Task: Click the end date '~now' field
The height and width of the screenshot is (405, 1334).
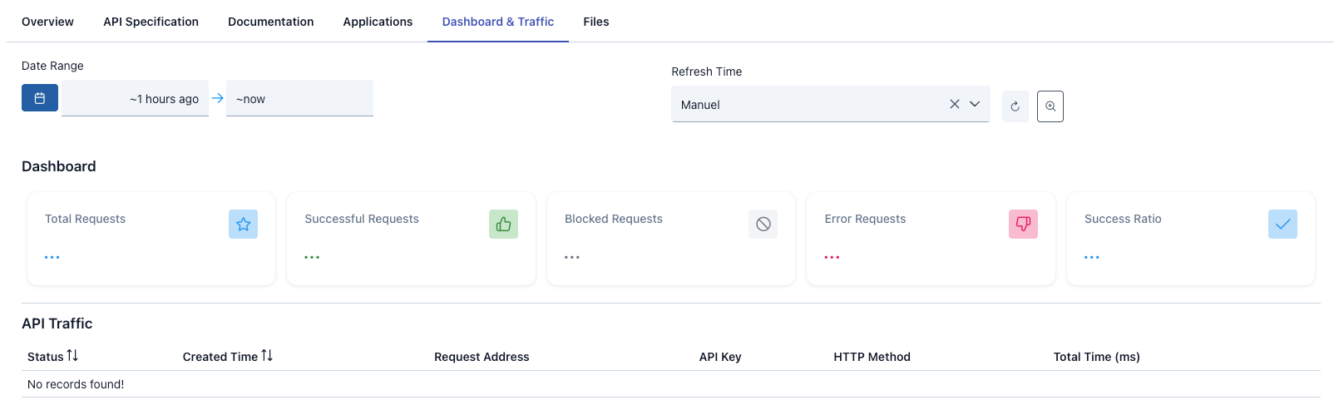Action: tap(299, 99)
